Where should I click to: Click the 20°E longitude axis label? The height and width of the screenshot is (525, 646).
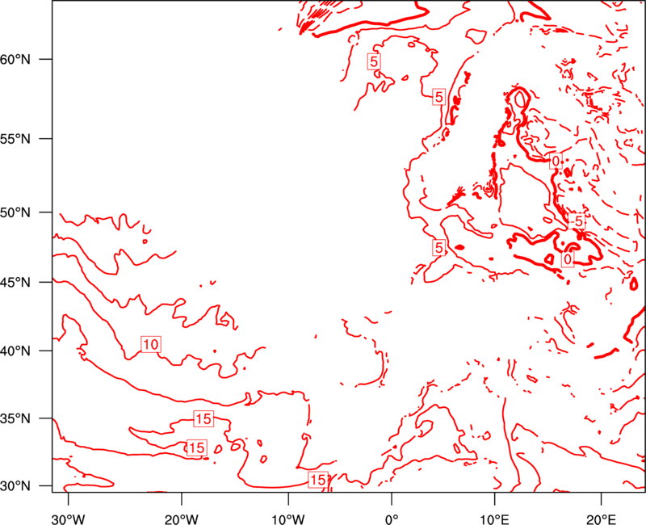[601, 519]
